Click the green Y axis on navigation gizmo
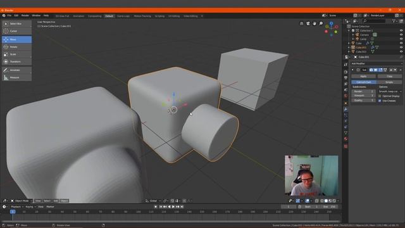 click(327, 27)
